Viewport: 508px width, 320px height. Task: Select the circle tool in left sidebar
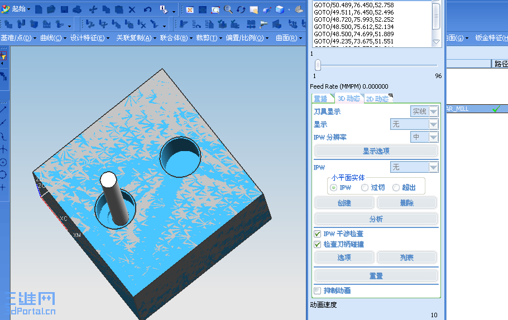(x=3, y=162)
